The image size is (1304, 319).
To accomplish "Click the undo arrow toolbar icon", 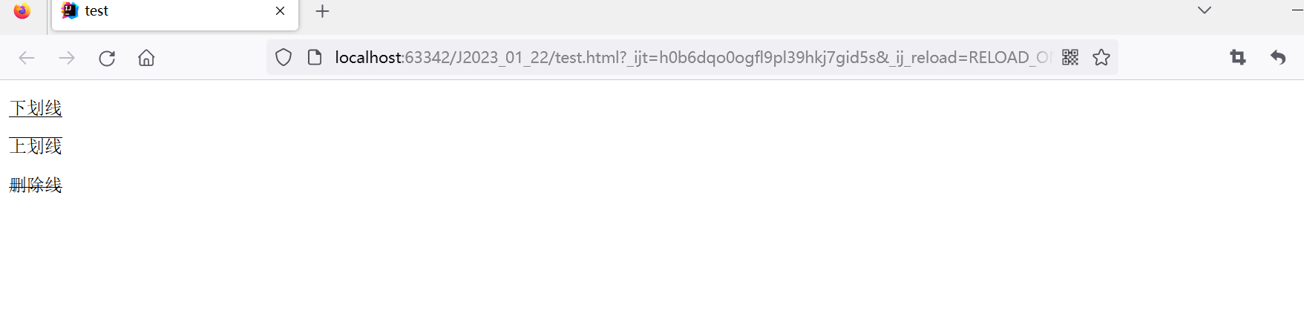I will pyautogui.click(x=1278, y=57).
